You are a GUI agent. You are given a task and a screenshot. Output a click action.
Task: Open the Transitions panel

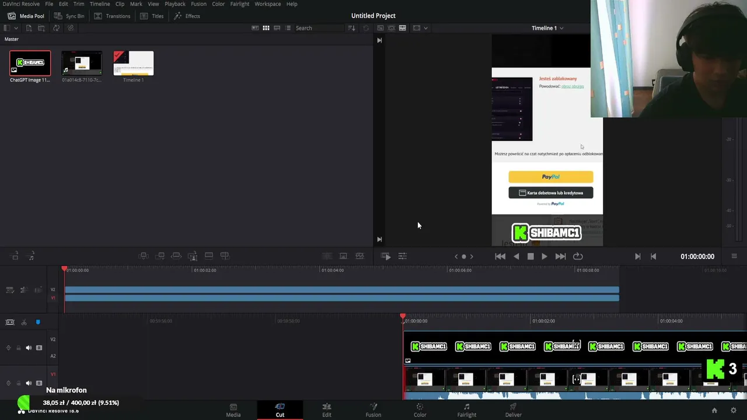[x=112, y=16]
